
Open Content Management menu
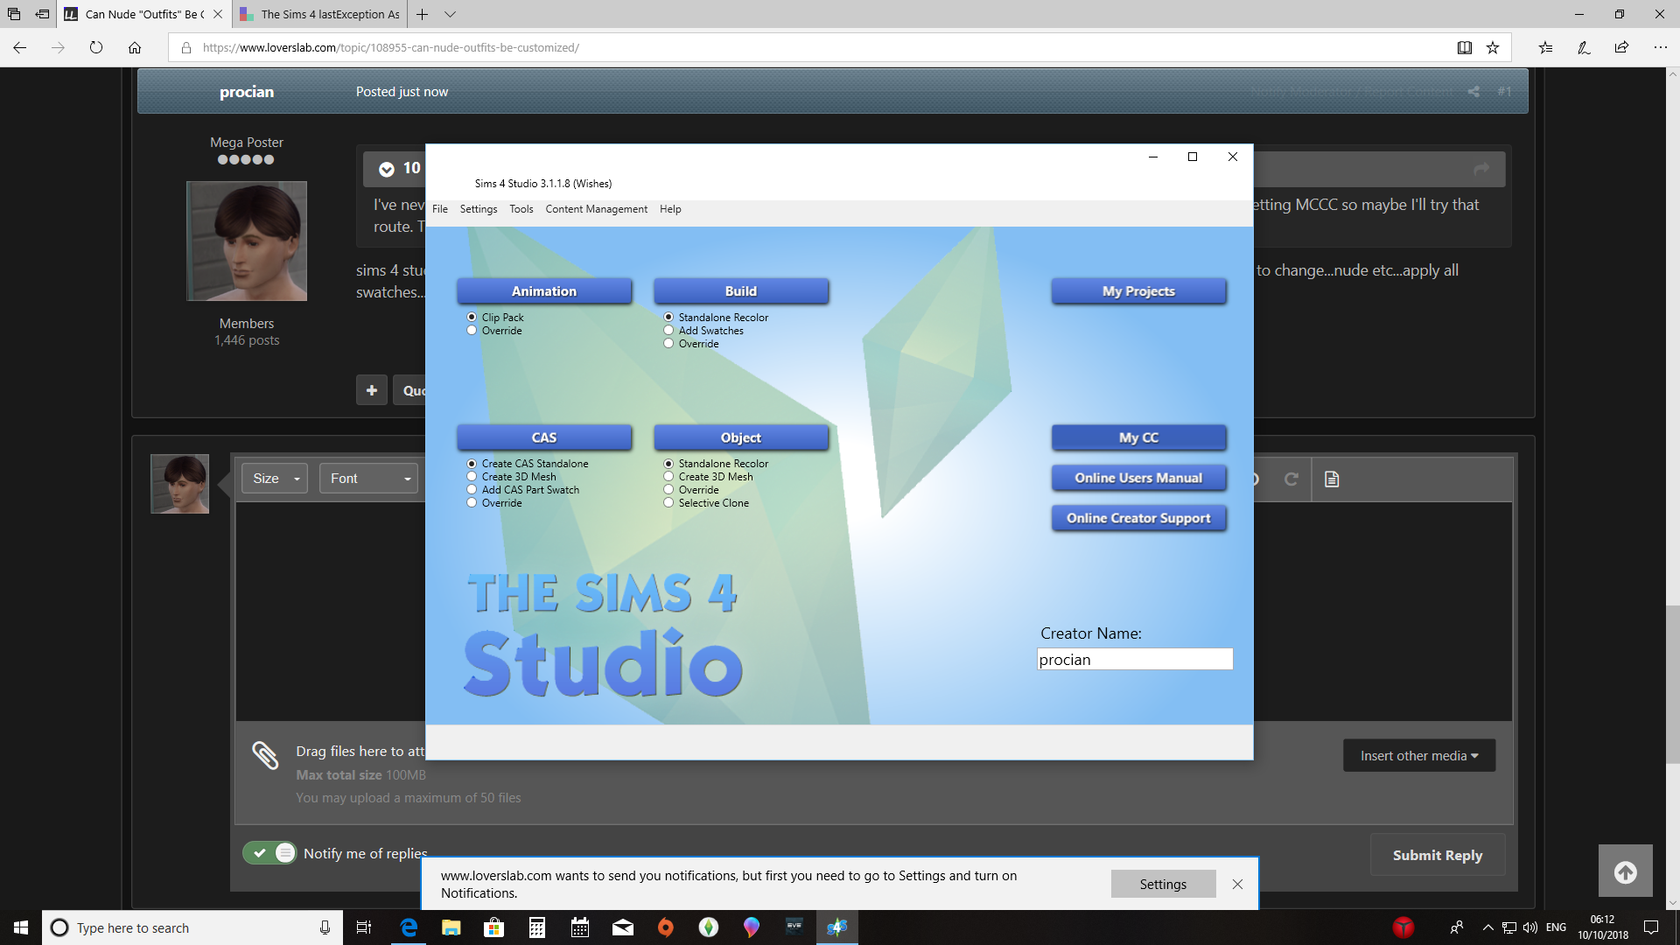pos(596,209)
